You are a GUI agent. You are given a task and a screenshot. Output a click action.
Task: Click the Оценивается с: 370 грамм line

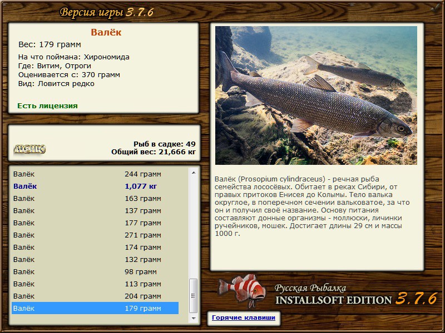pos(69,75)
